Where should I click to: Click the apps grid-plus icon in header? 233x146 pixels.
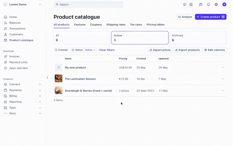click(191, 4)
